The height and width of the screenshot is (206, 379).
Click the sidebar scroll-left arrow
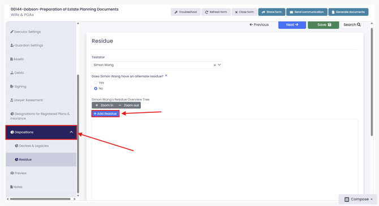tap(7, 199)
